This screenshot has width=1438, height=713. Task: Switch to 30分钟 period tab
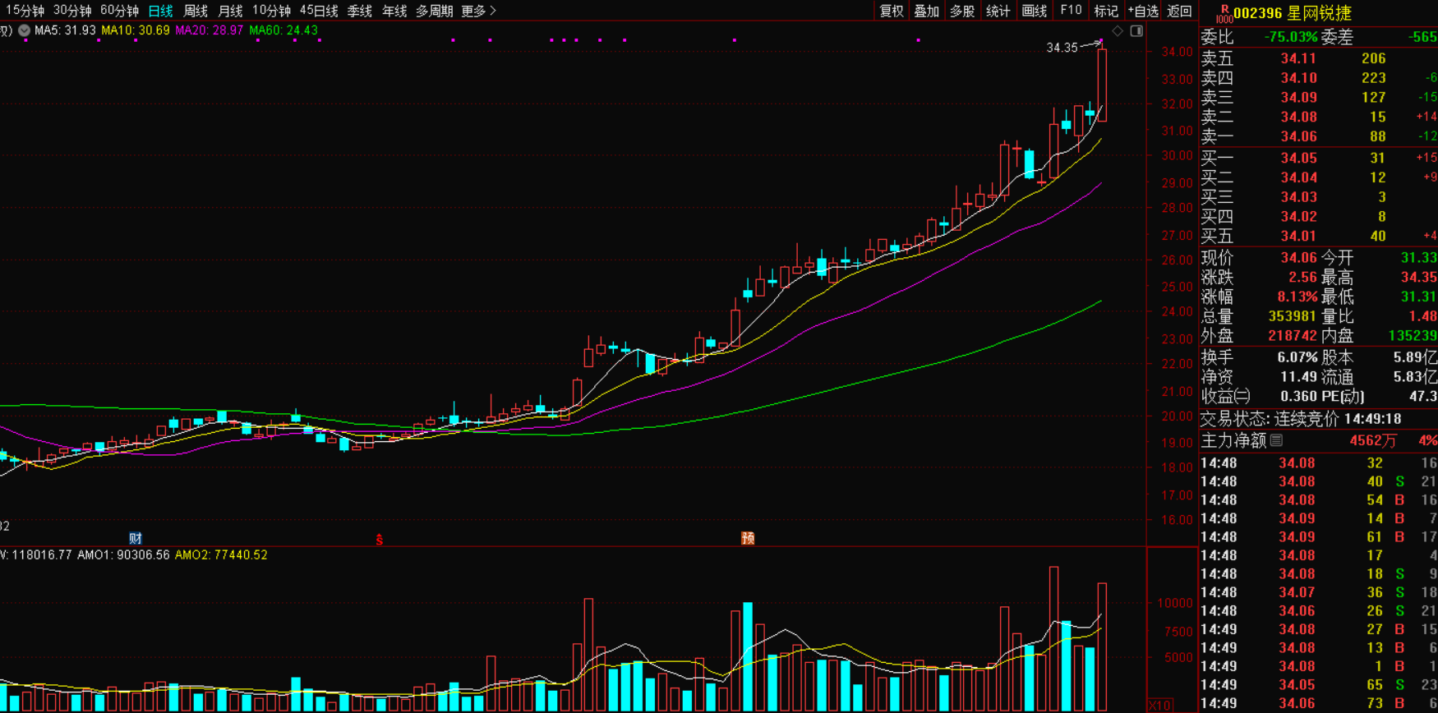(72, 11)
